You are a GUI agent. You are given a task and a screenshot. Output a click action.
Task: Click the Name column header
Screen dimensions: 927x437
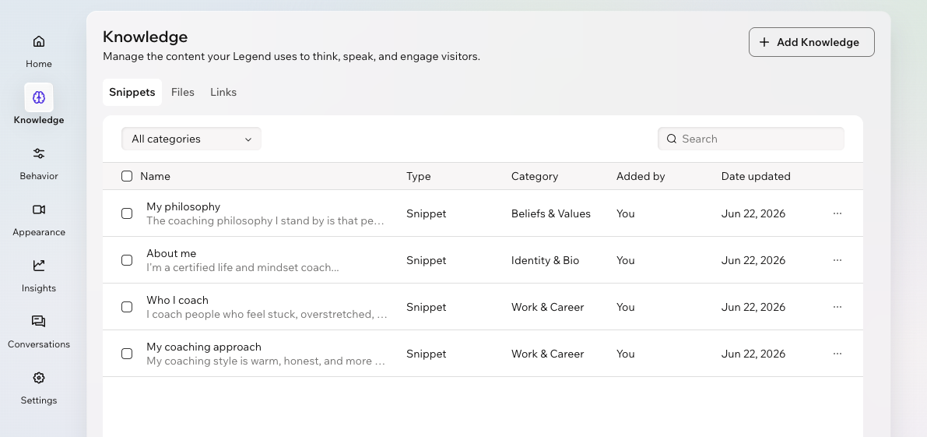[155, 176]
